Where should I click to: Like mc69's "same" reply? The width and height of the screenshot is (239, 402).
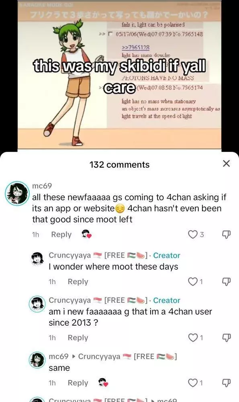[193, 383]
